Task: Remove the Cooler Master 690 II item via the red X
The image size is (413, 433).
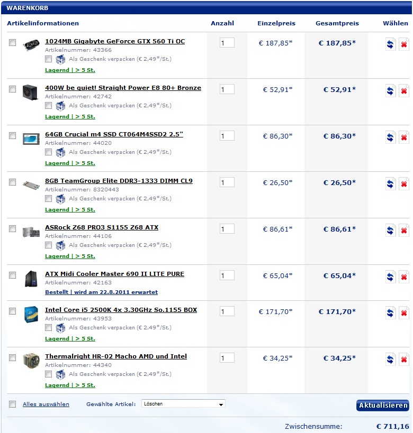Action: coord(404,277)
